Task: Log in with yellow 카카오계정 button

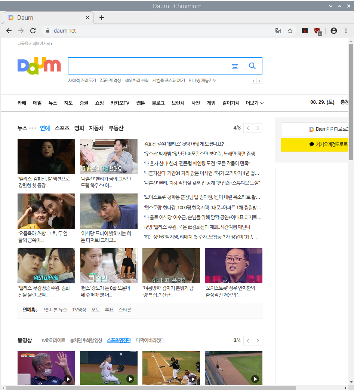Action: pos(315,144)
